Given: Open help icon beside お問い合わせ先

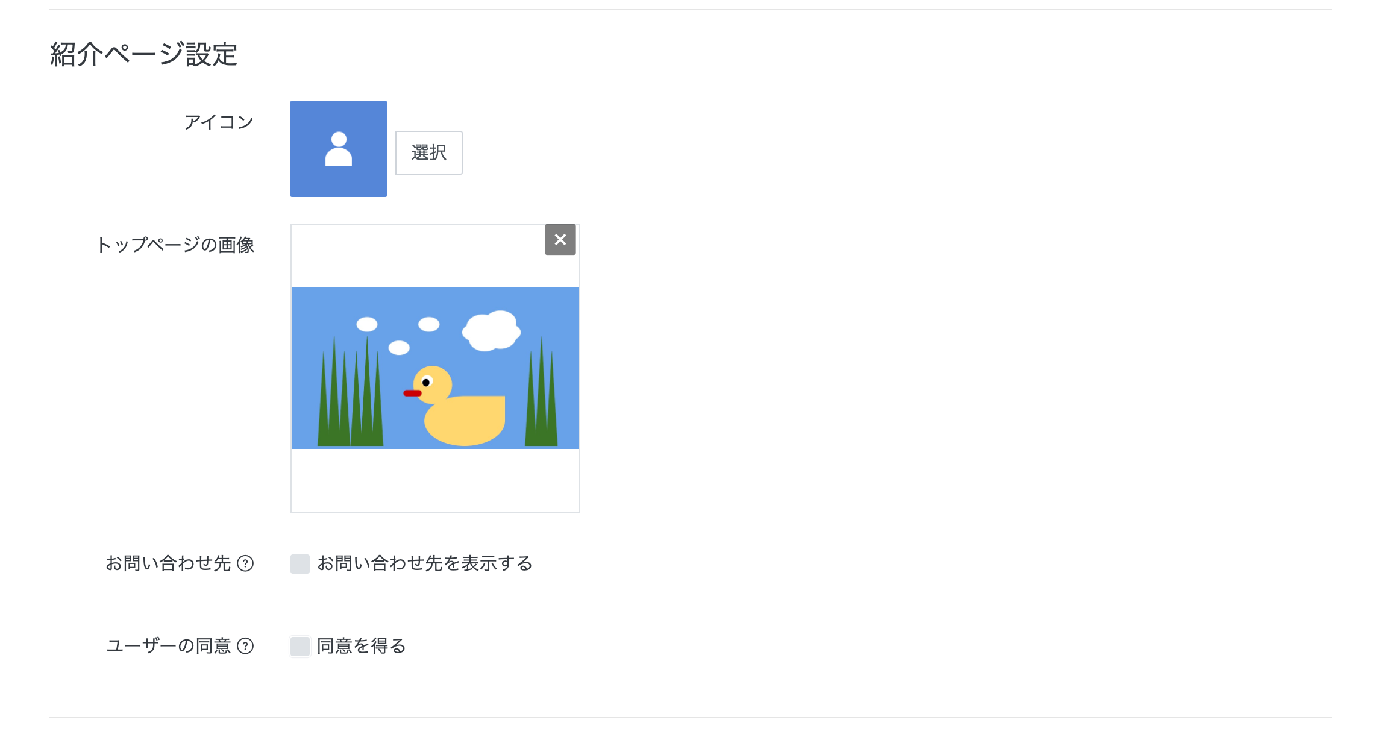Looking at the screenshot, I should tap(245, 563).
